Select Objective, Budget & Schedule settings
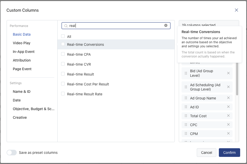Image resolution: width=247 pixels, height=164 pixels. (x=33, y=109)
